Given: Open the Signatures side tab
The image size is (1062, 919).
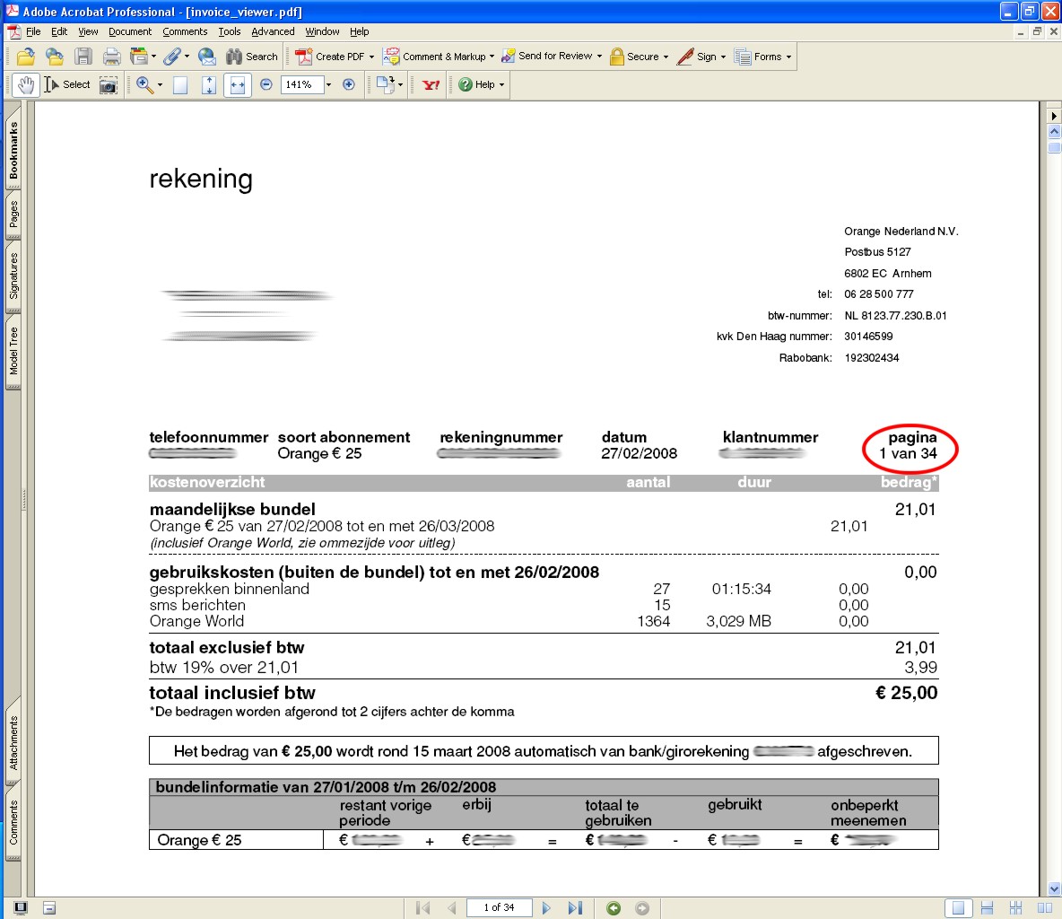Looking at the screenshot, I should tap(13, 276).
